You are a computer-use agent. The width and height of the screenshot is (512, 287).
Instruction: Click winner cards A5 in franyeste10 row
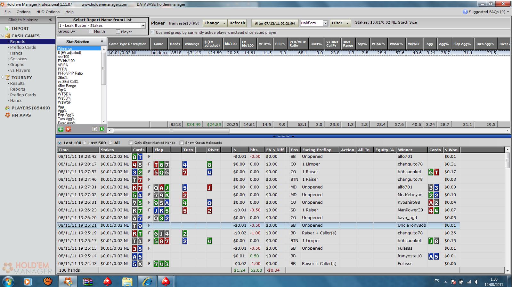(x=434, y=256)
